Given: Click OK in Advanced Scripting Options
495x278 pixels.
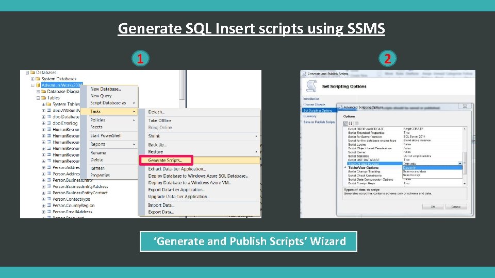Looking at the screenshot, I should click(433, 207).
